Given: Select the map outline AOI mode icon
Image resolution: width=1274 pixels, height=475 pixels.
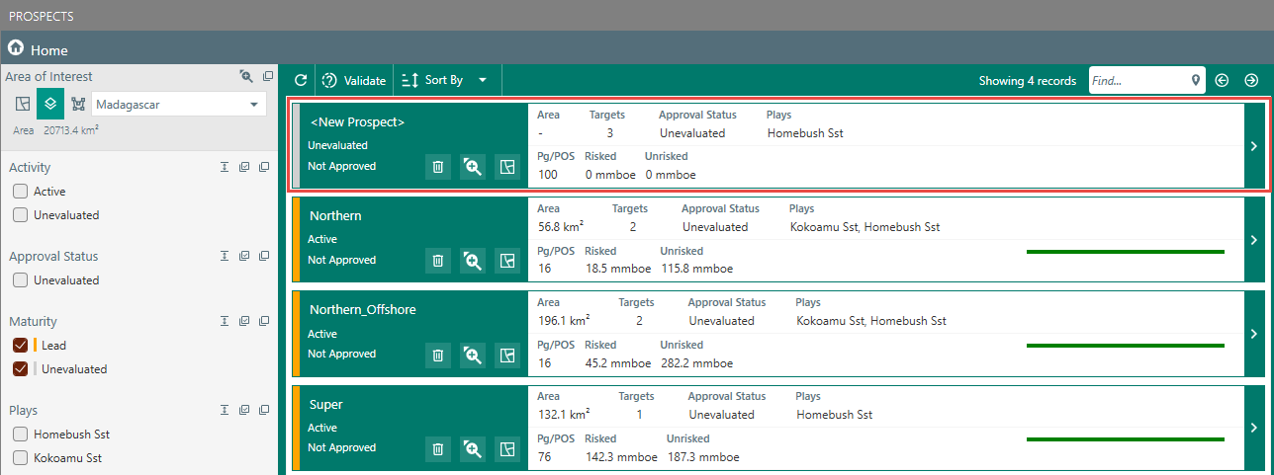Looking at the screenshot, I should pos(23,105).
